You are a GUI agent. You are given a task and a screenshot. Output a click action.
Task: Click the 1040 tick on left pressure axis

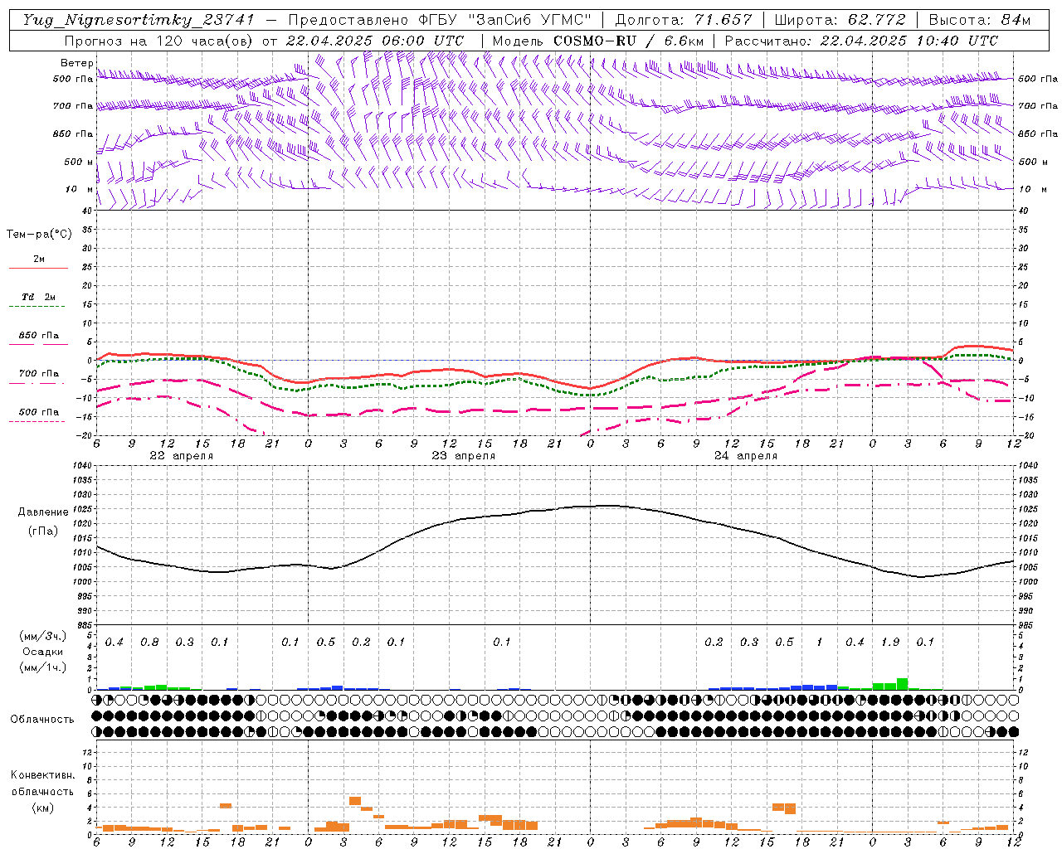click(81, 465)
